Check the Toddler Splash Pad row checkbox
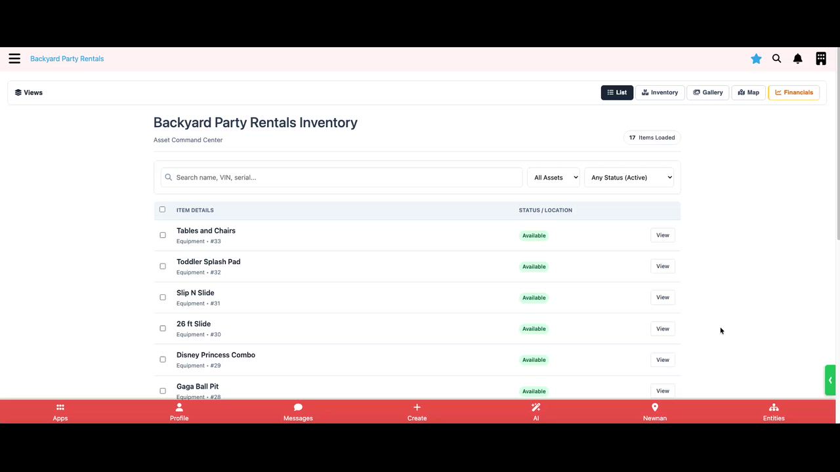Image resolution: width=840 pixels, height=472 pixels. [x=163, y=266]
